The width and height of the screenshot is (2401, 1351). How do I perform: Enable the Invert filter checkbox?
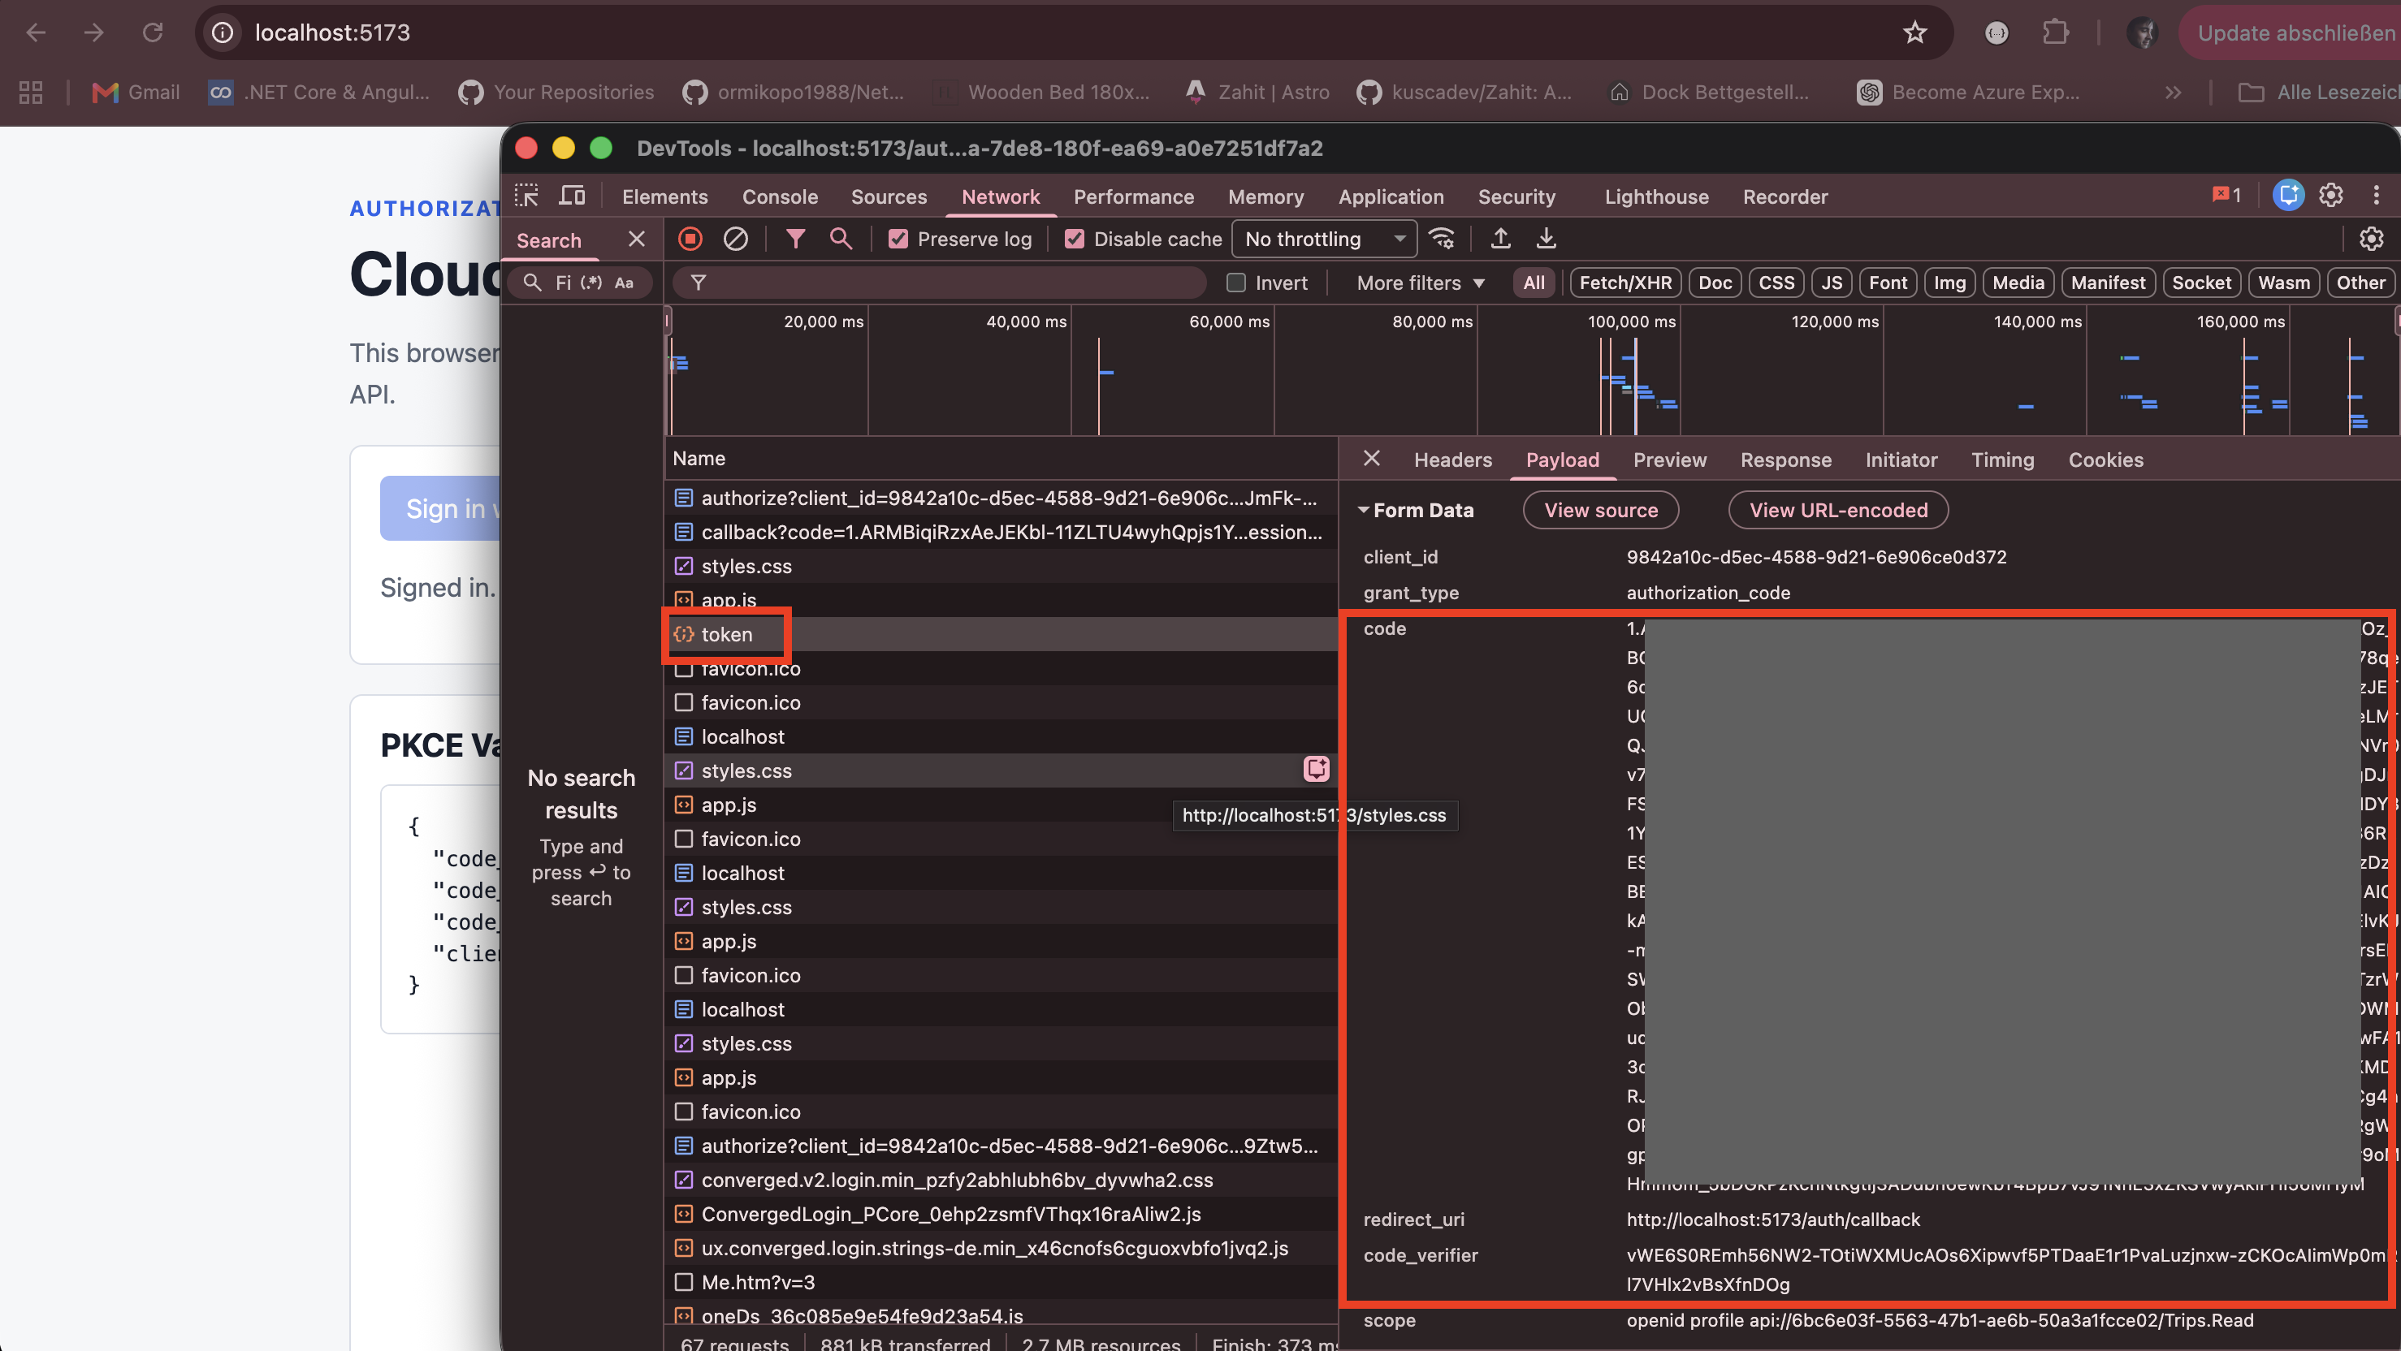coord(1236,283)
